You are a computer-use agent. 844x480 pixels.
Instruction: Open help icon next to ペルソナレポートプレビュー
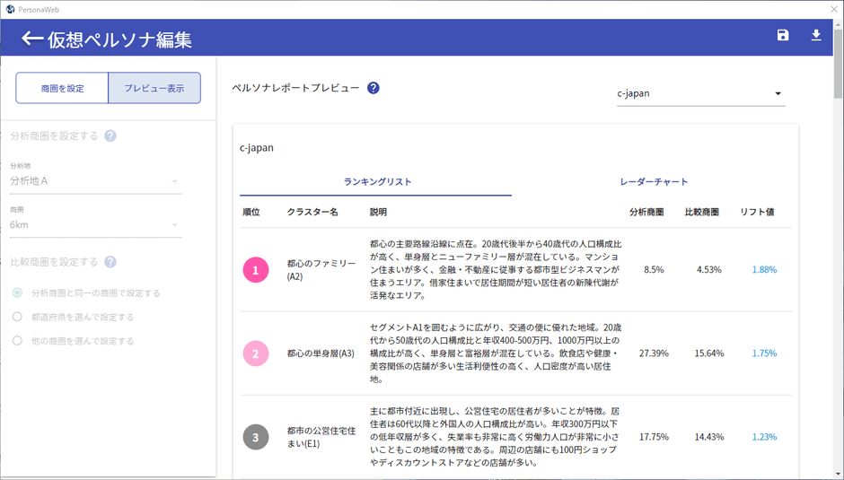click(x=373, y=88)
